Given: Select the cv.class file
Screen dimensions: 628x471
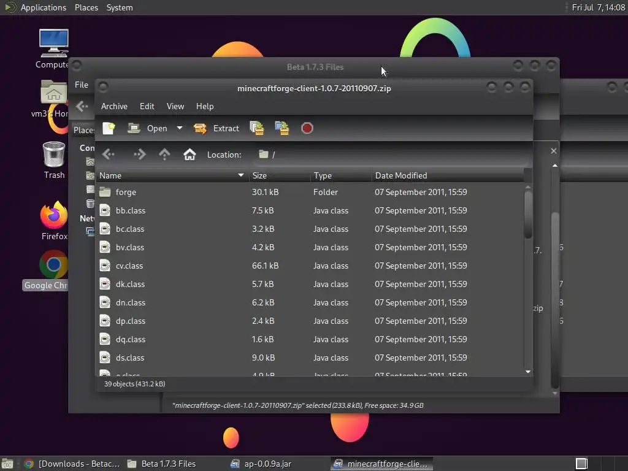Looking at the screenshot, I should click(310, 266).
